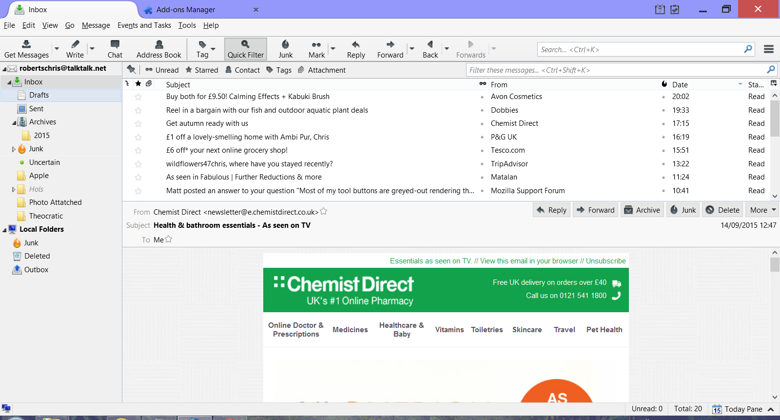Switch to the Add-ons Manager tab
Screen dimensions: 780x420
point(185,10)
